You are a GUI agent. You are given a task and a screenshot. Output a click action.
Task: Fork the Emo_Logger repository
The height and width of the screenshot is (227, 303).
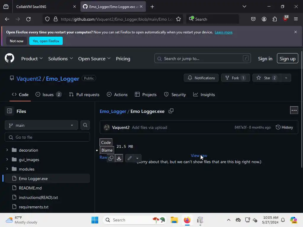(x=235, y=78)
